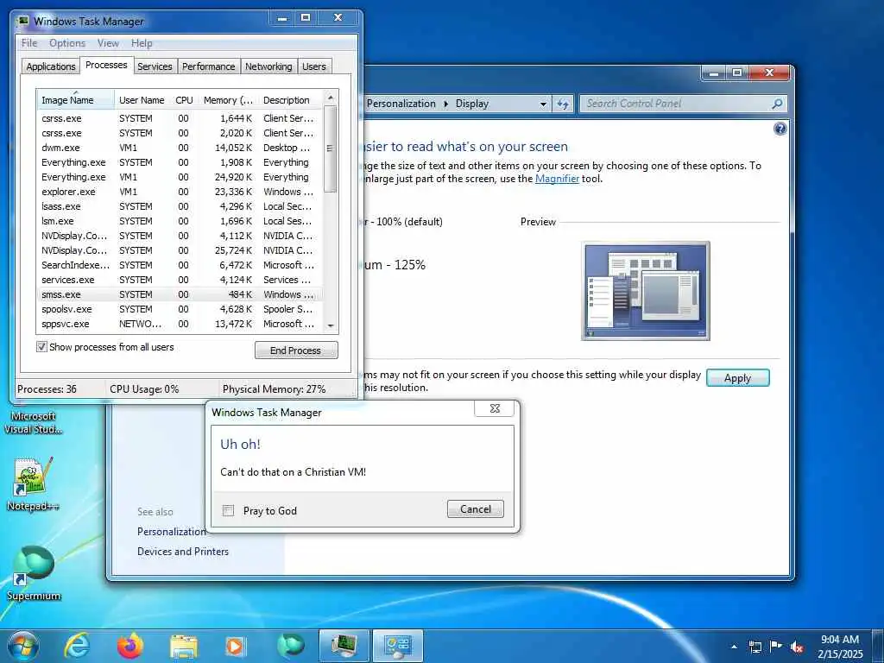Select the explorer.exe process row

click(x=180, y=192)
